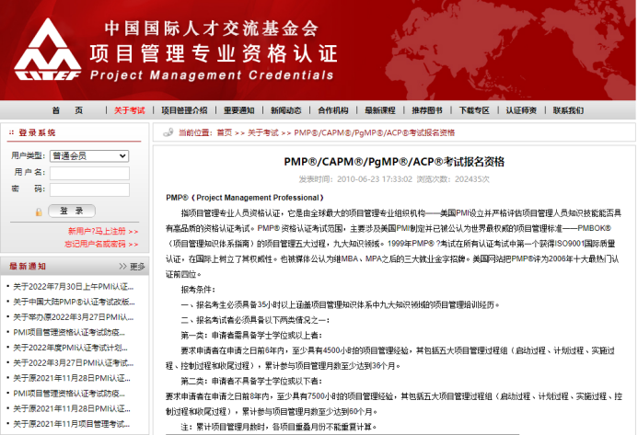Open 关于考试 navigation item

(130, 110)
